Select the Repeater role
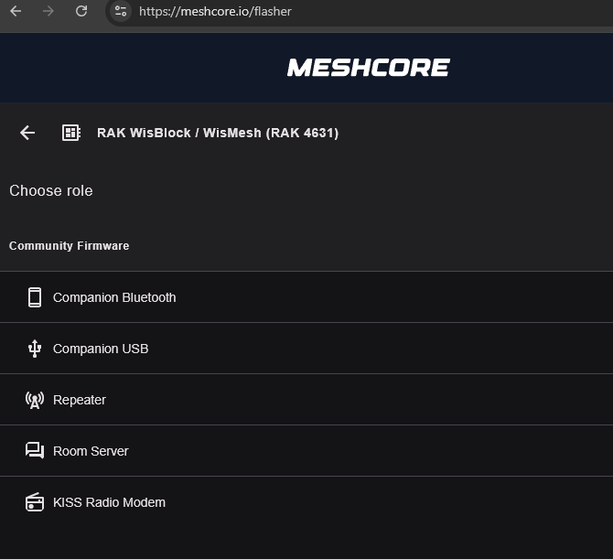The width and height of the screenshot is (613, 559). pos(306,400)
